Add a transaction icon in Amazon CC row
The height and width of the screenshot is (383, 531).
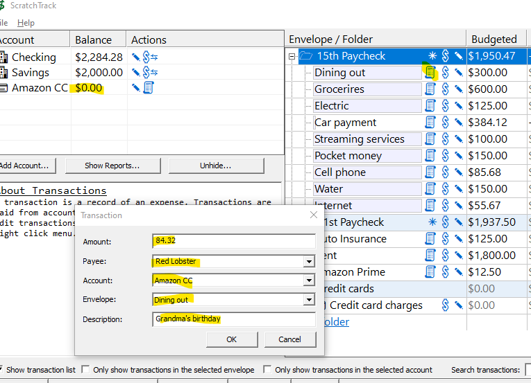[149, 87]
